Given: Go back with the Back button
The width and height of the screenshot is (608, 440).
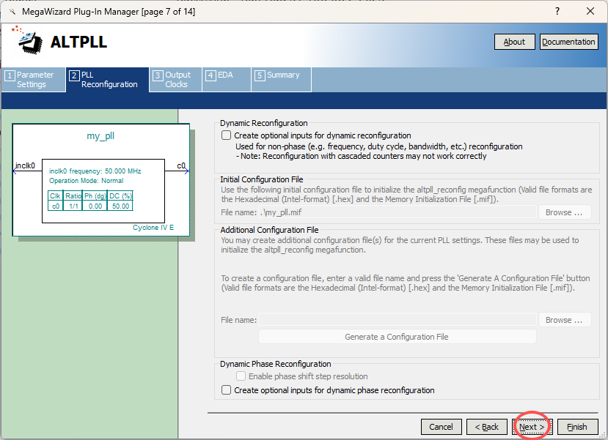Looking at the screenshot, I should 487,427.
